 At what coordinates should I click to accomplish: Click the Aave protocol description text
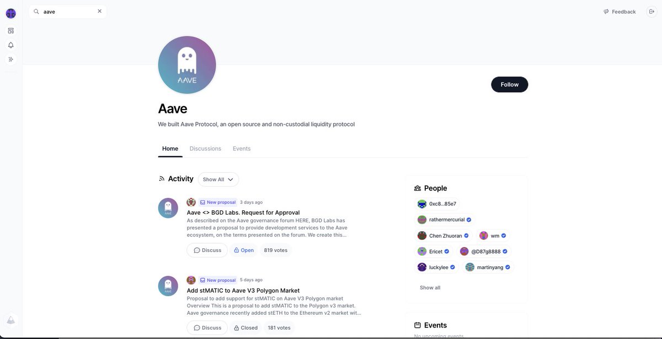coord(256,124)
